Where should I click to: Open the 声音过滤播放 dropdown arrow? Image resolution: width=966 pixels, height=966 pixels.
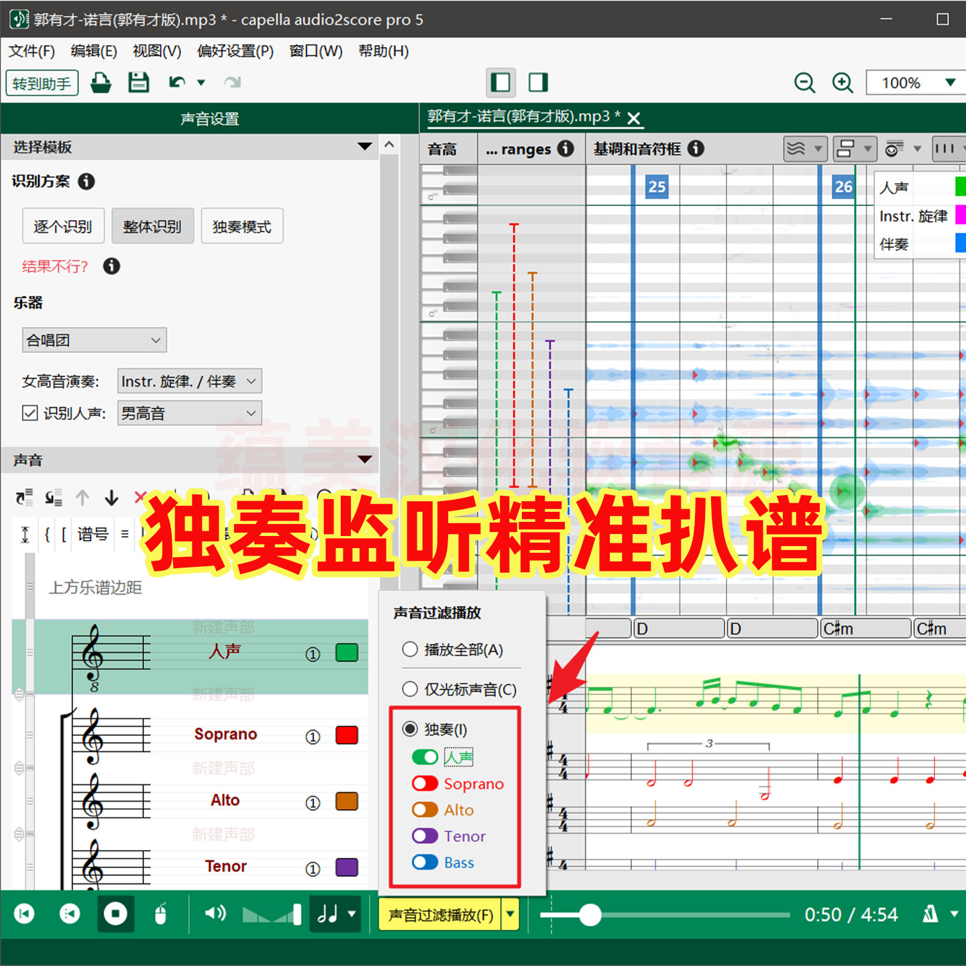point(511,914)
